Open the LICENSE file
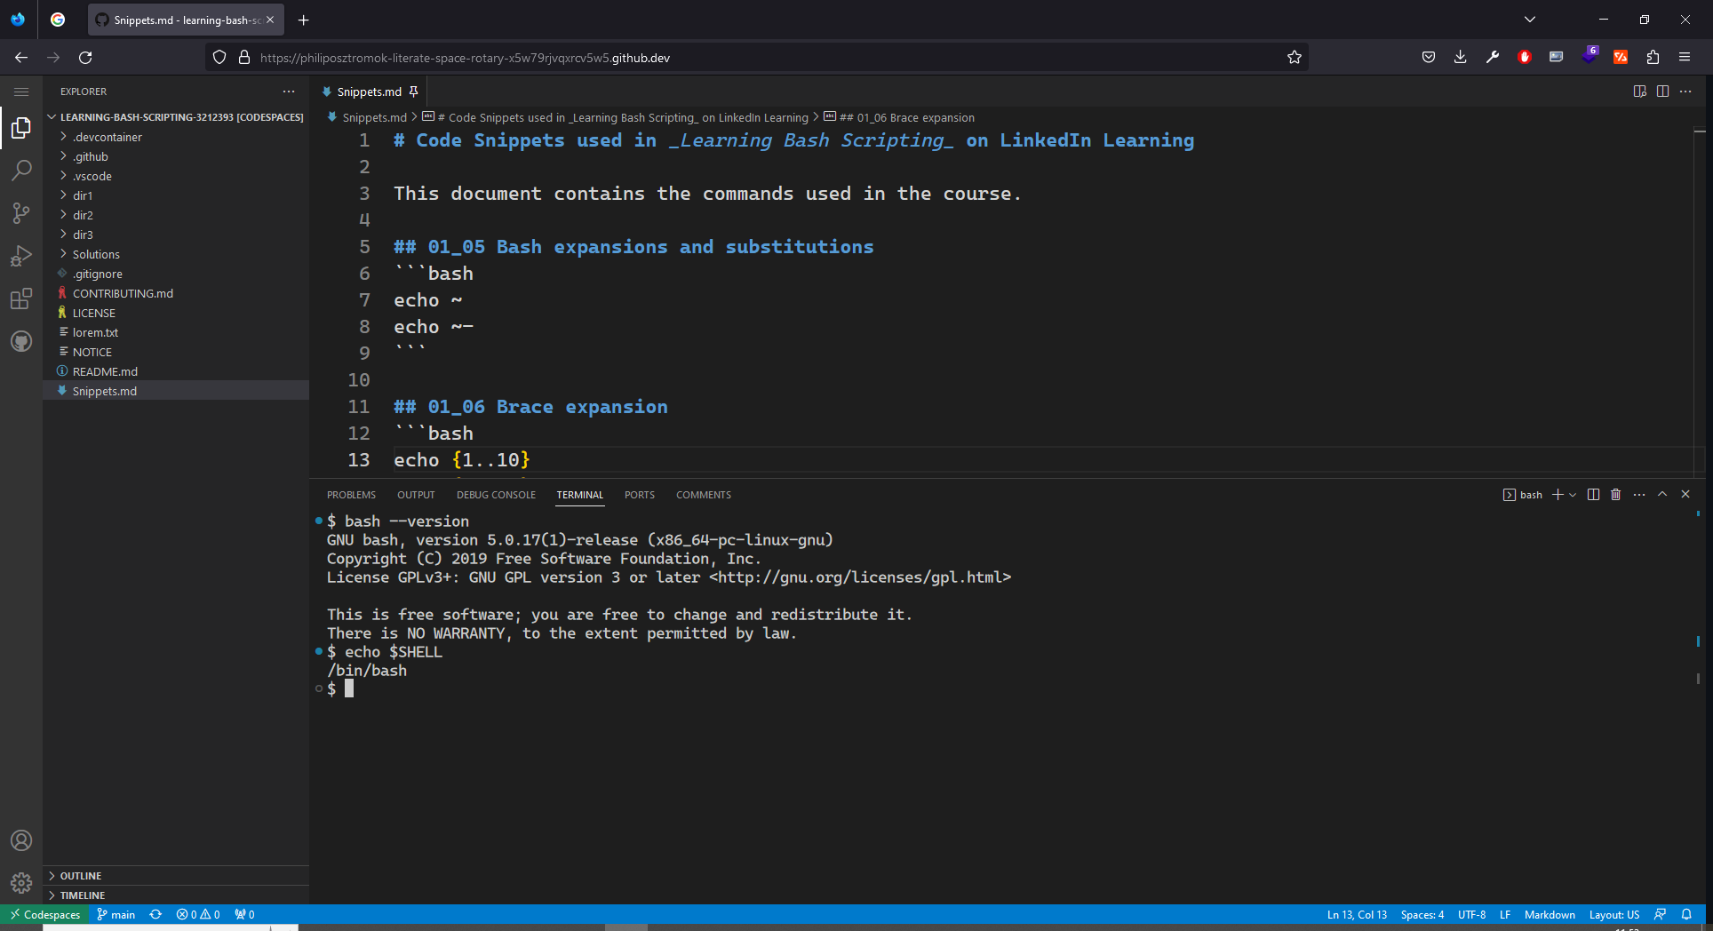This screenshot has height=931, width=1713. [x=176, y=313]
